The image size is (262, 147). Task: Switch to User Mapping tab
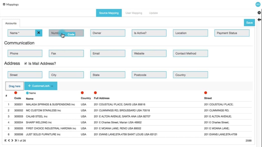point(134,13)
